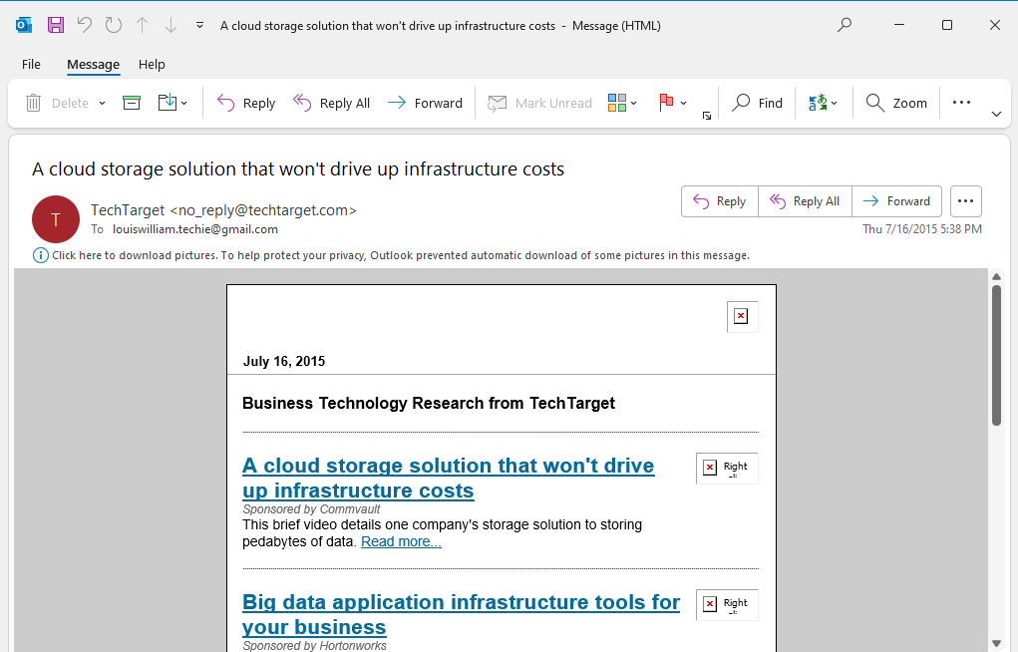Open the Message tab

click(93, 64)
